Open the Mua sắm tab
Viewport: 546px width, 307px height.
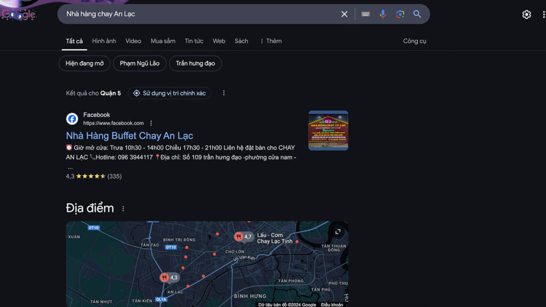point(163,41)
